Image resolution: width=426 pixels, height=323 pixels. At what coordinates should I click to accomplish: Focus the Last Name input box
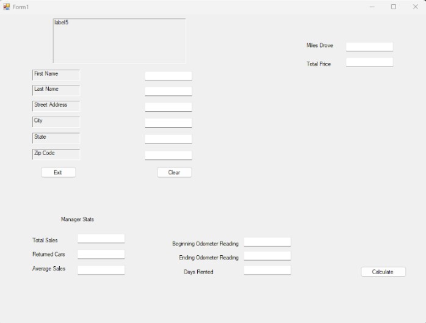[168, 91]
